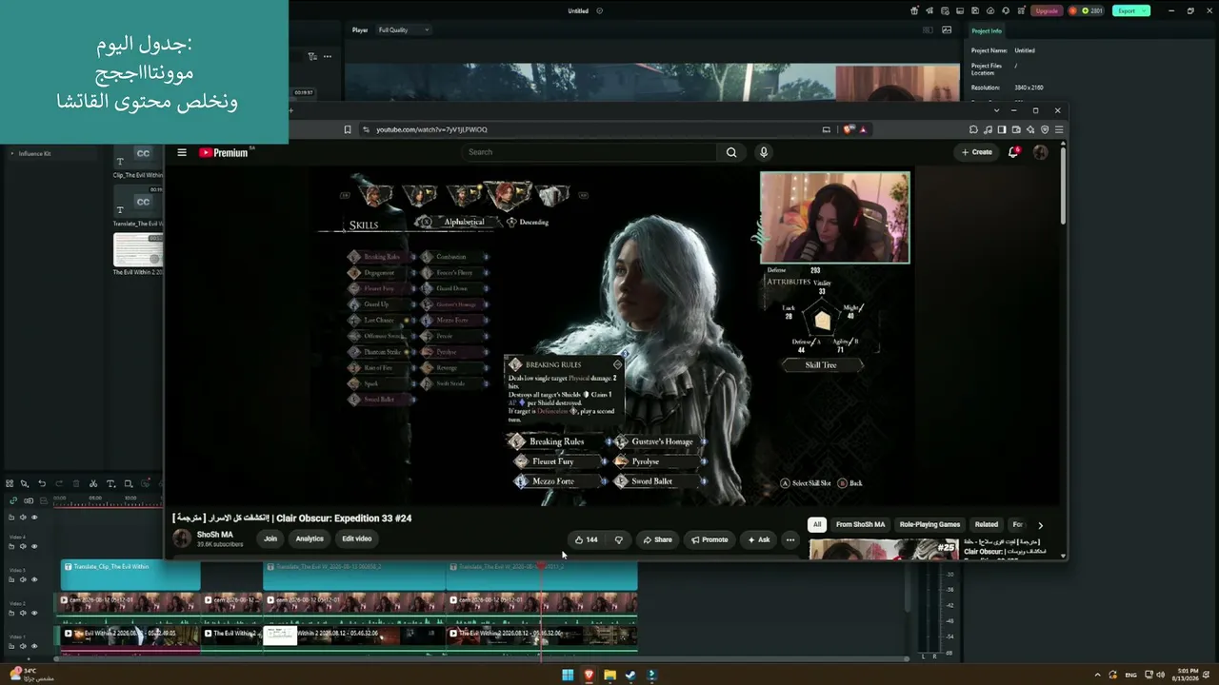This screenshot has width=1219, height=685.
Task: Show hidden system tray icons chevron
Action: pos(1097,675)
